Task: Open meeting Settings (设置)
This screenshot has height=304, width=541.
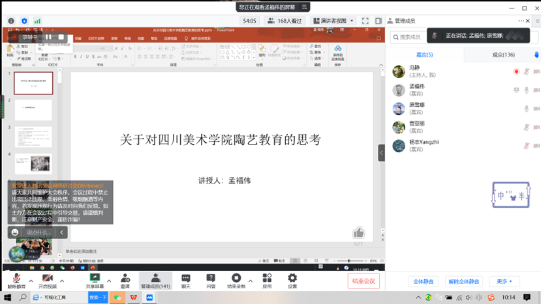Action: click(x=292, y=281)
